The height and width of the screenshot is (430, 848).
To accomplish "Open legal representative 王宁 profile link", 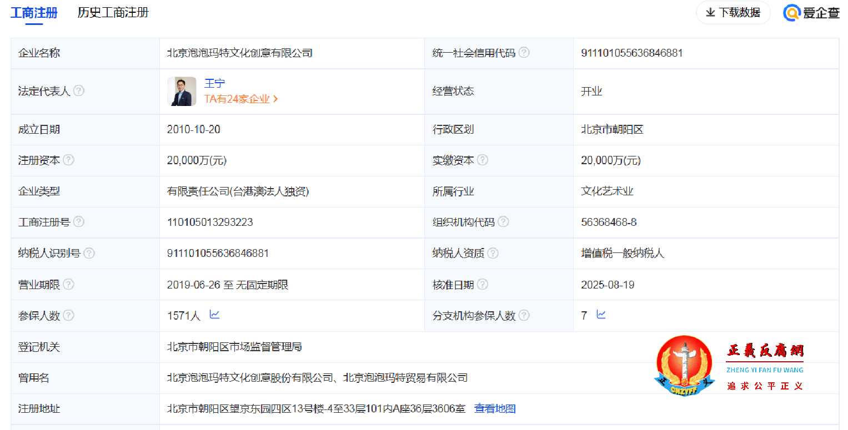I will tap(215, 83).
